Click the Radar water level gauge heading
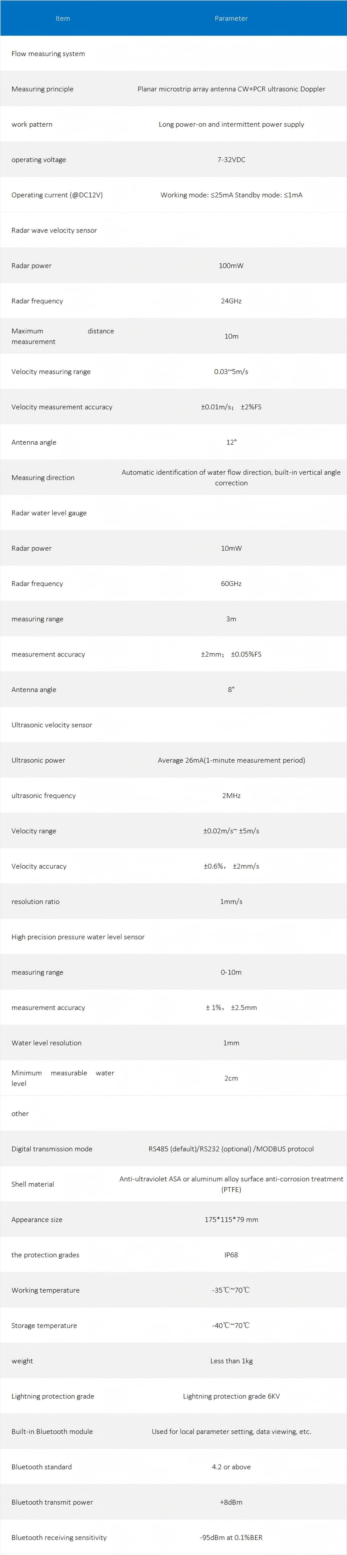 [x=49, y=512]
